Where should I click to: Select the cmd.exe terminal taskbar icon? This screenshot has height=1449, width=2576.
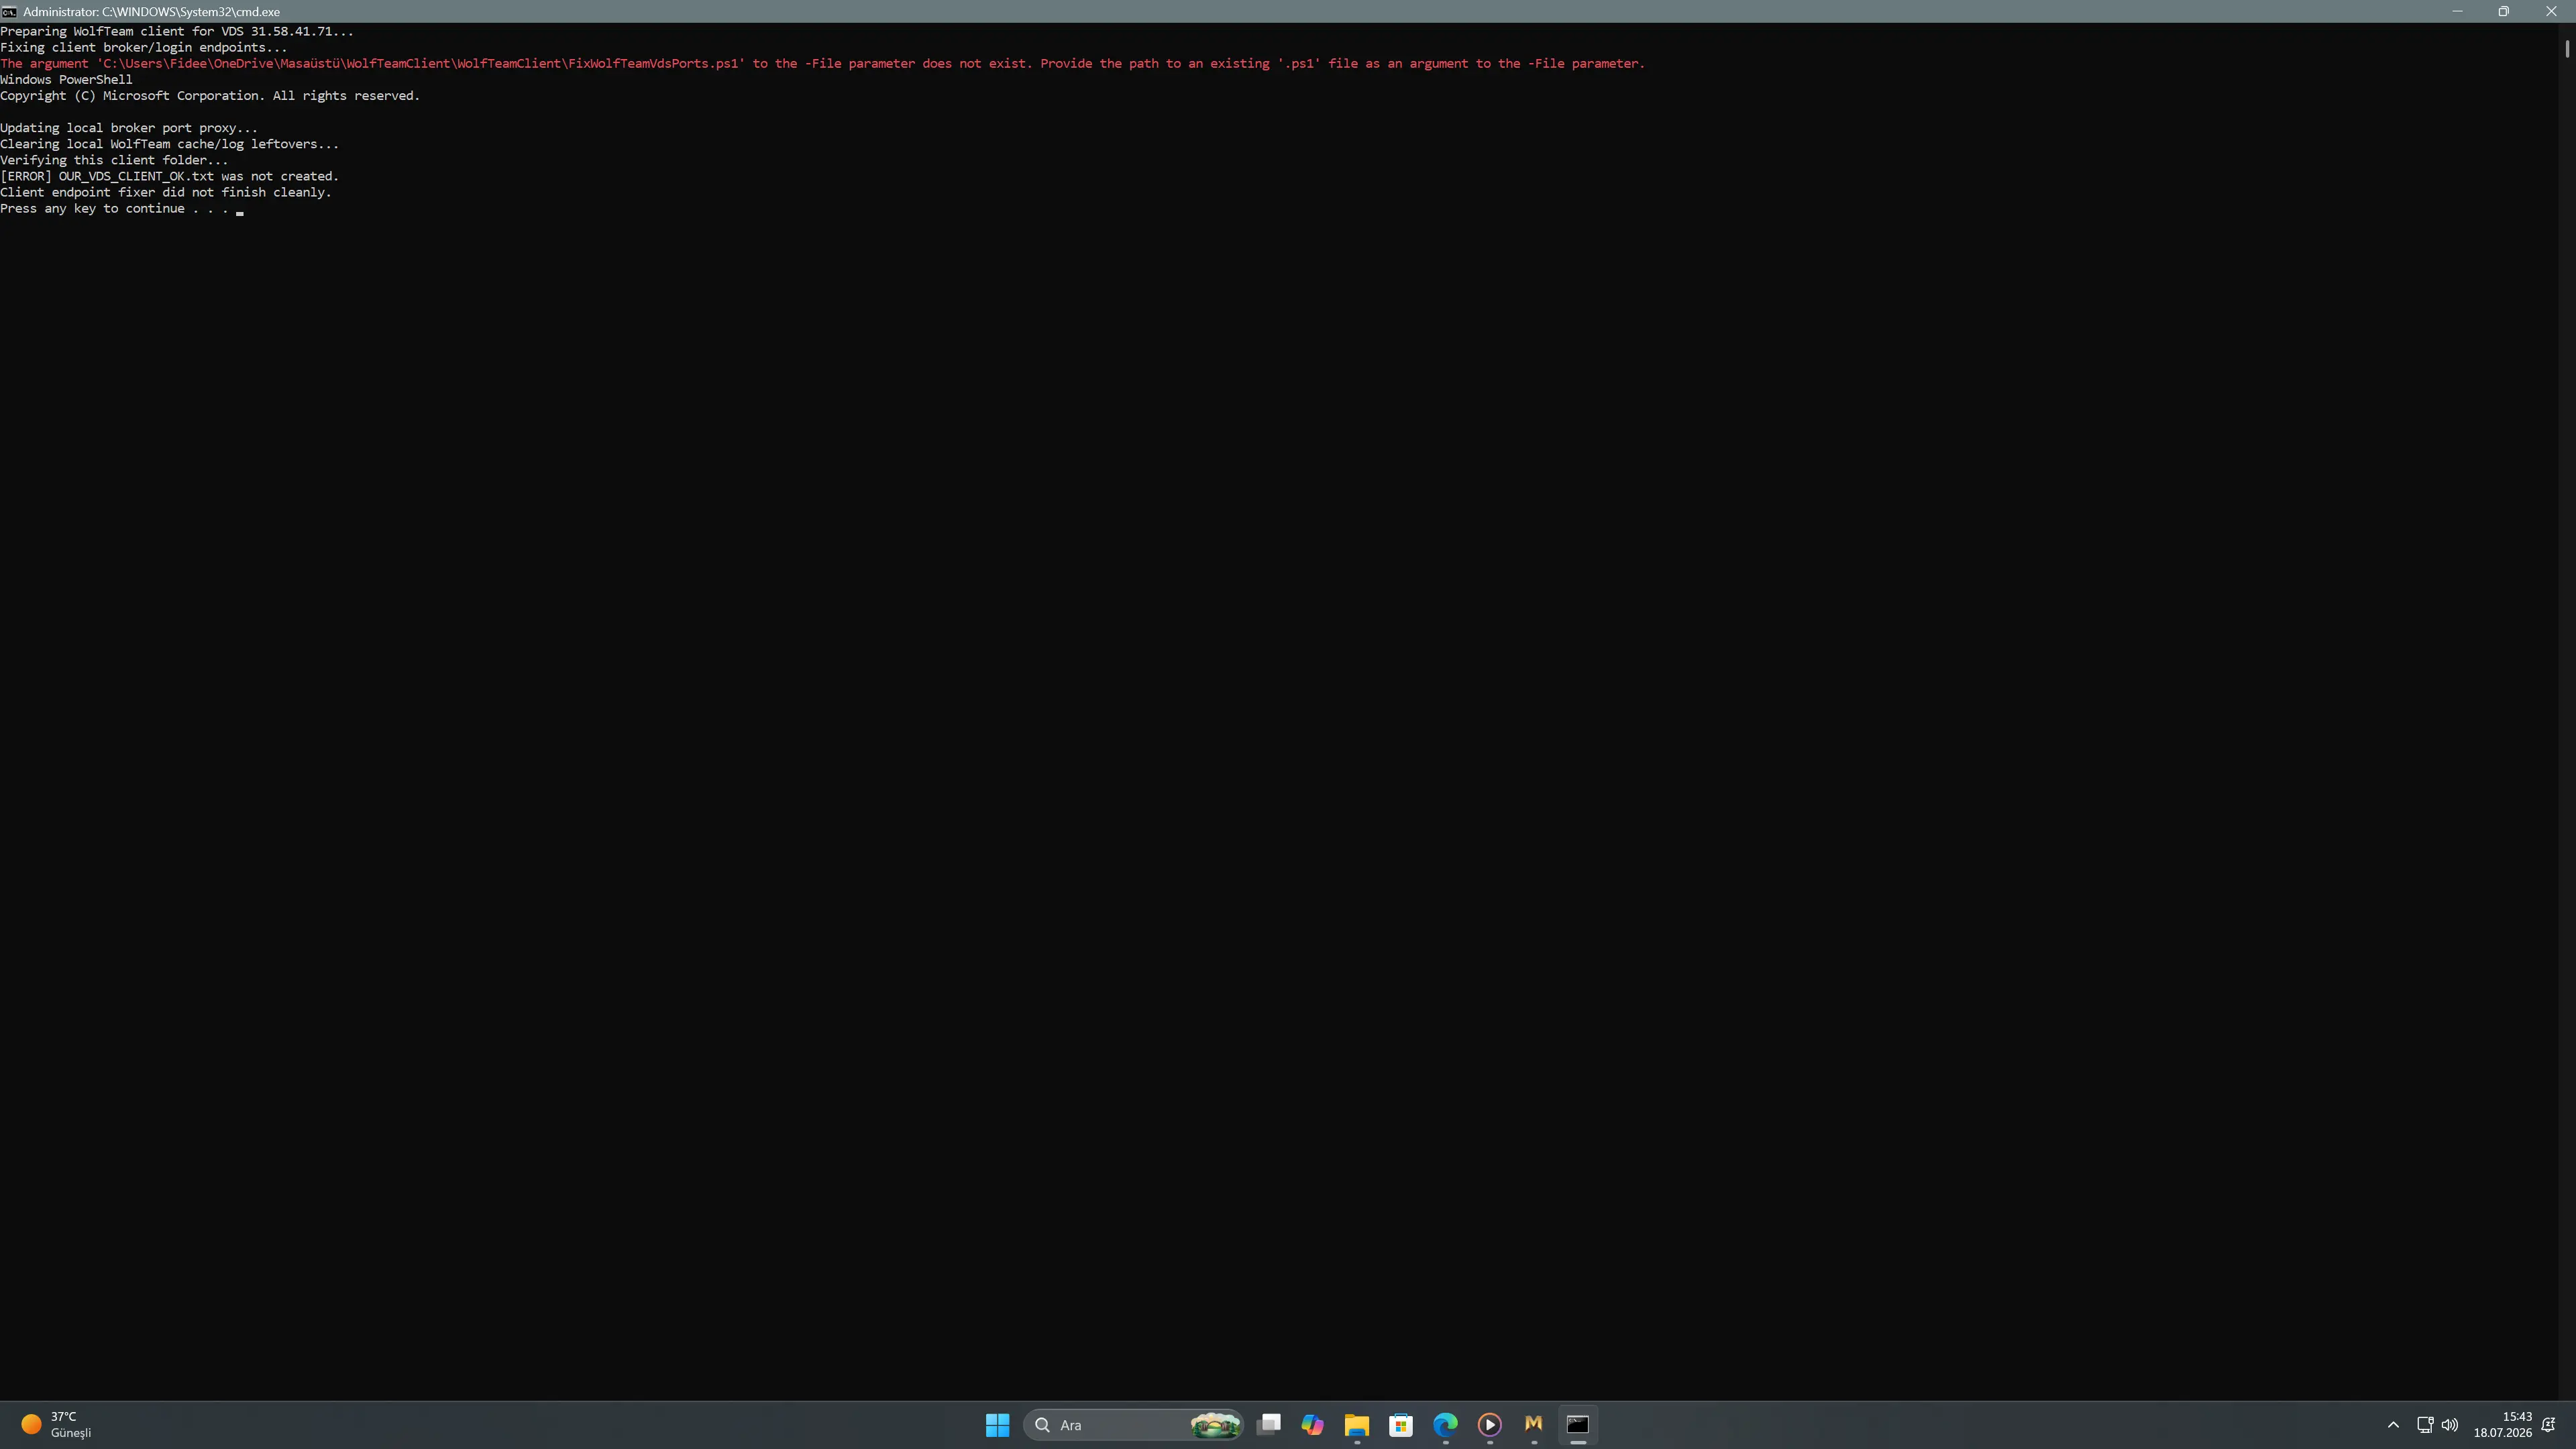tap(1578, 1425)
